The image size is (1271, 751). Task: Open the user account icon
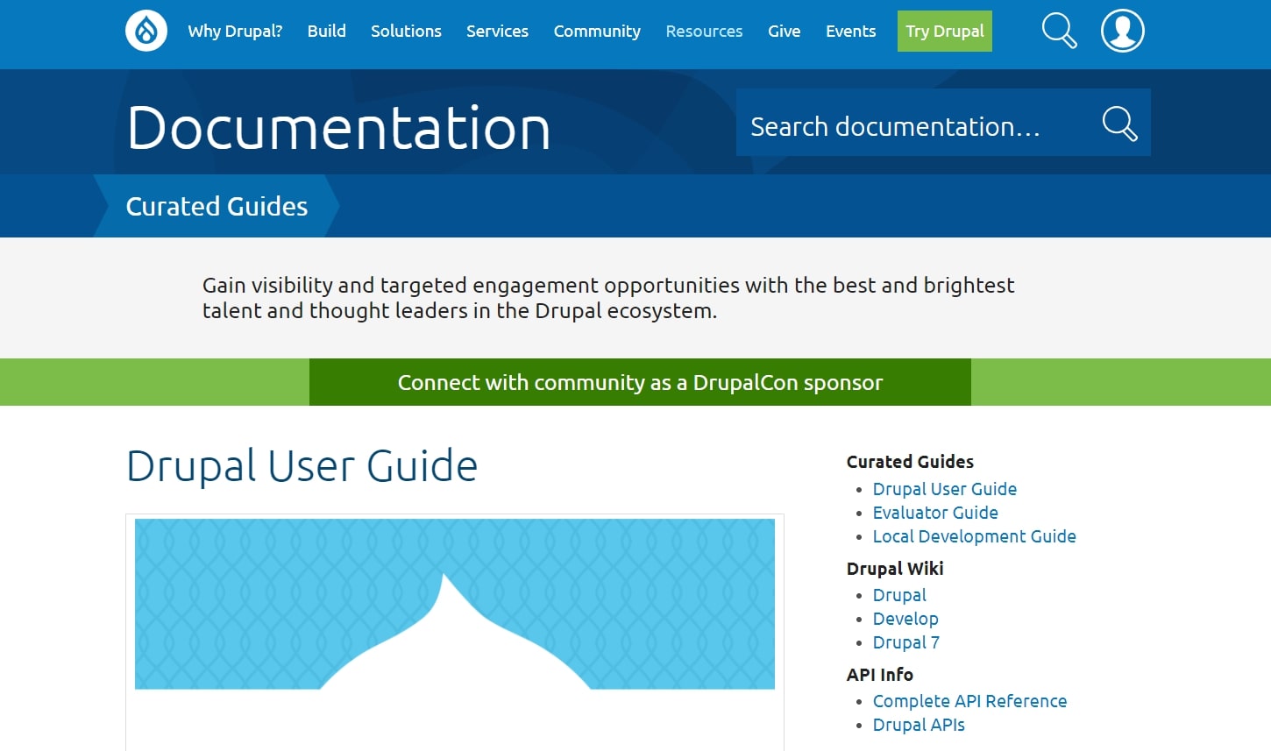[1122, 30]
